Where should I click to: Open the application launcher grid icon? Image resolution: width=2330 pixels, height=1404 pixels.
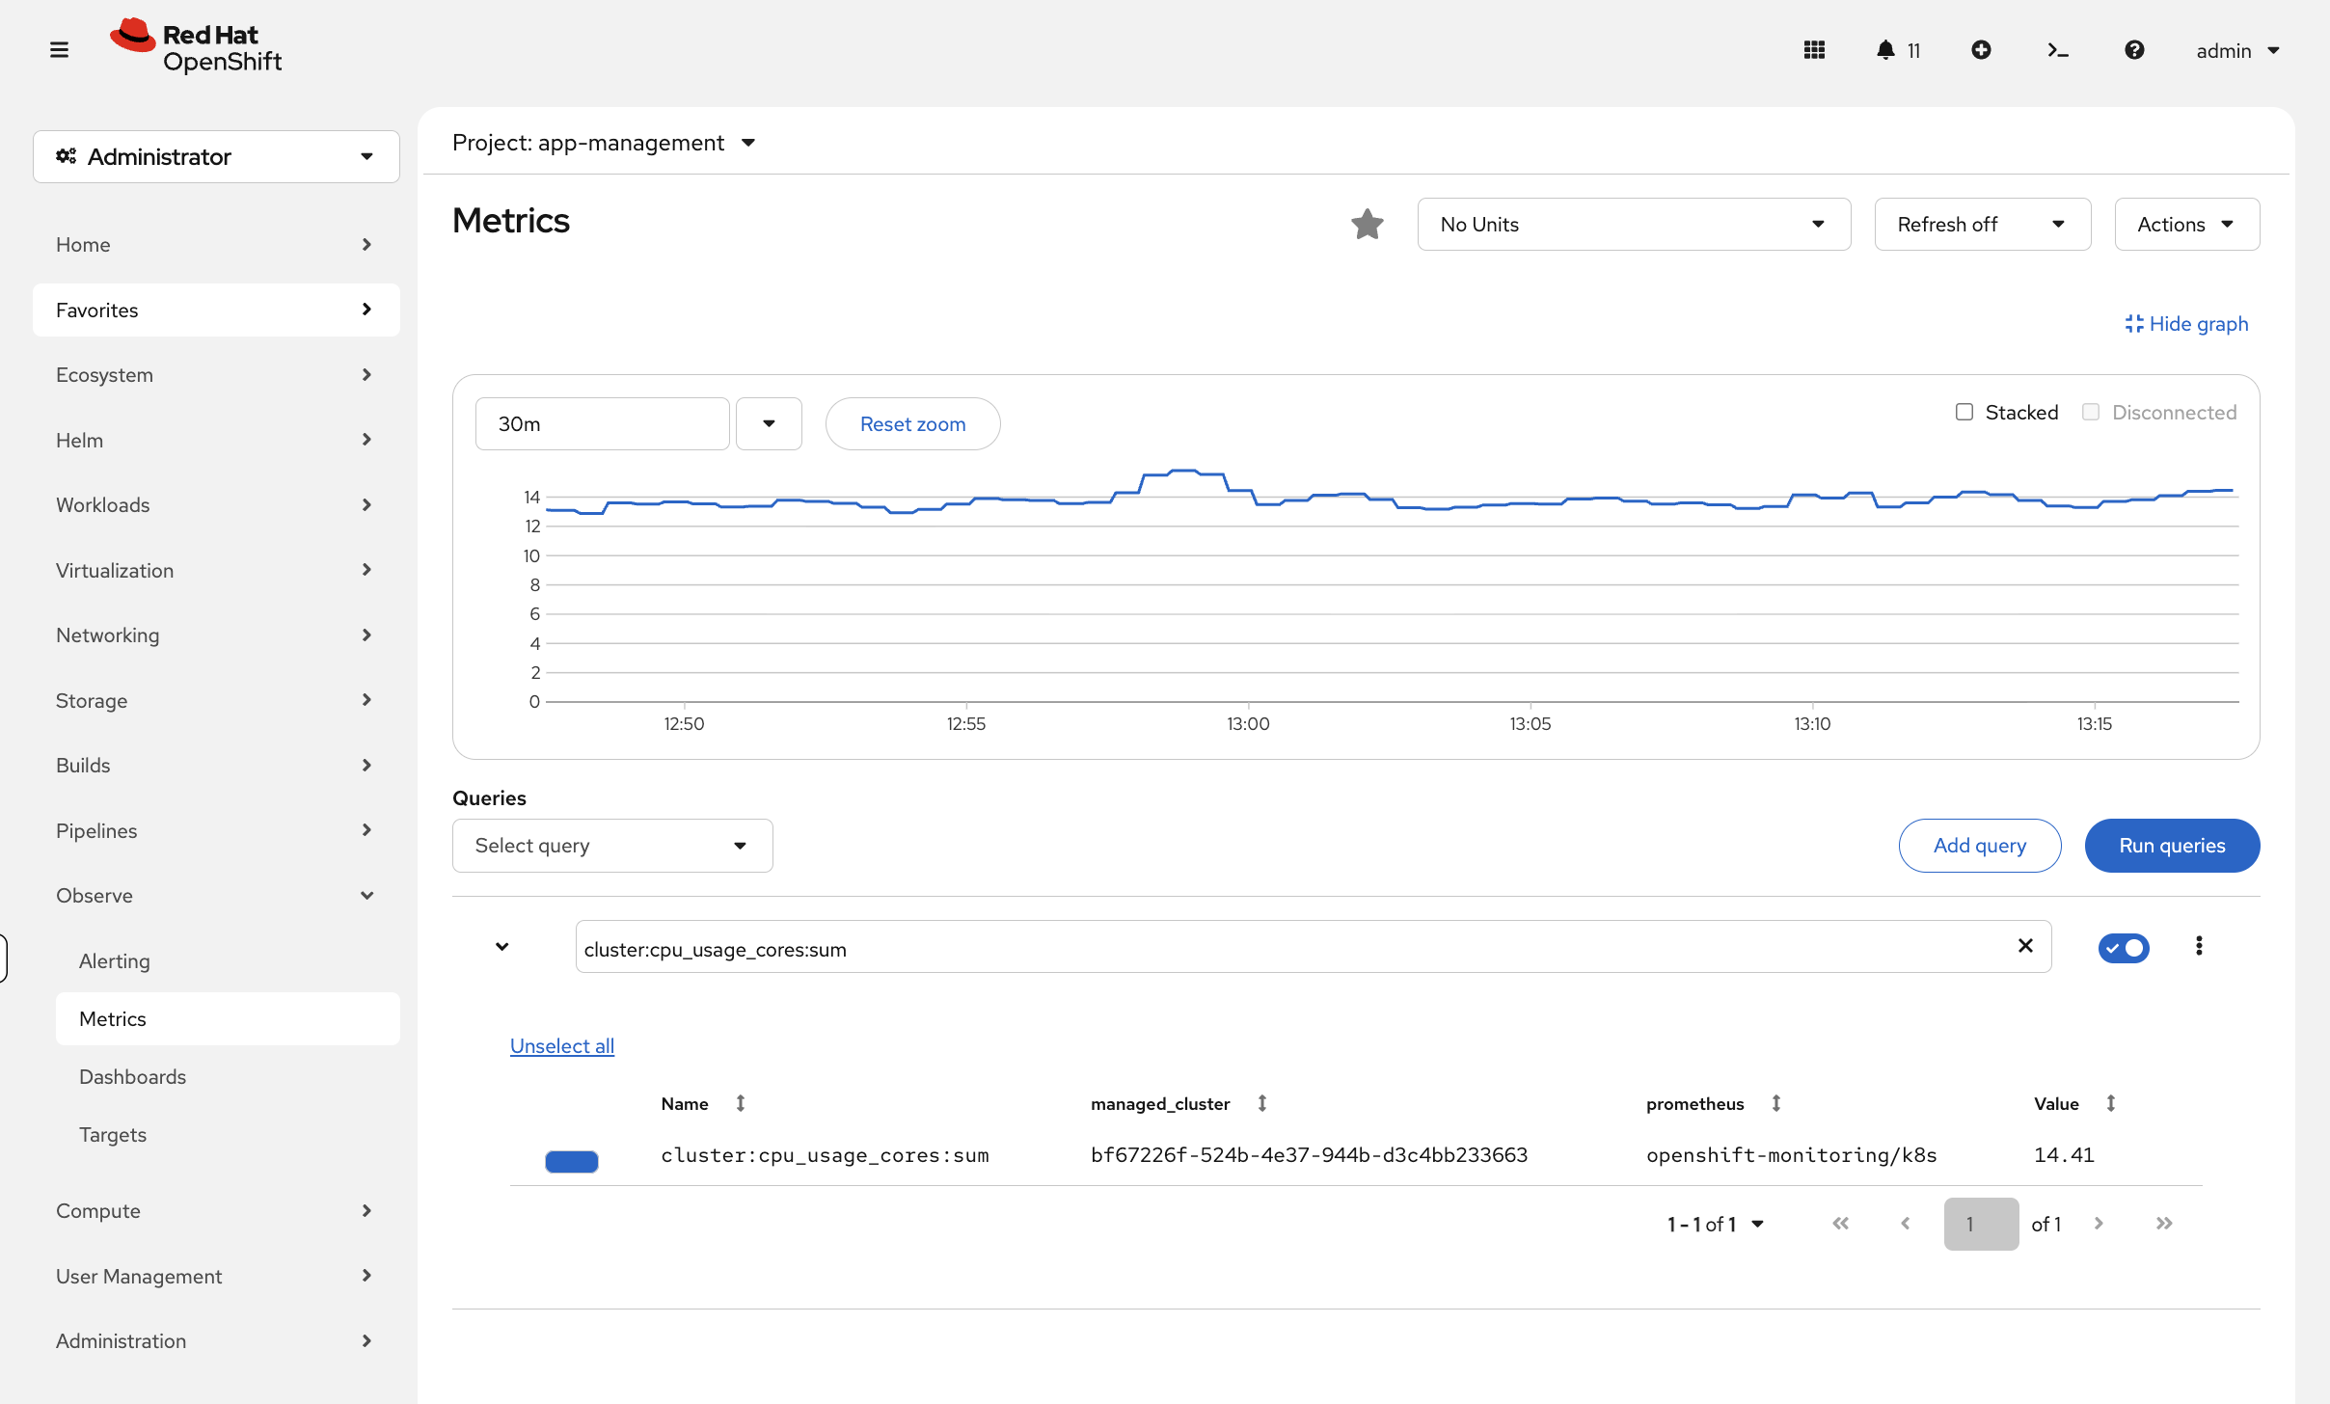point(1815,49)
